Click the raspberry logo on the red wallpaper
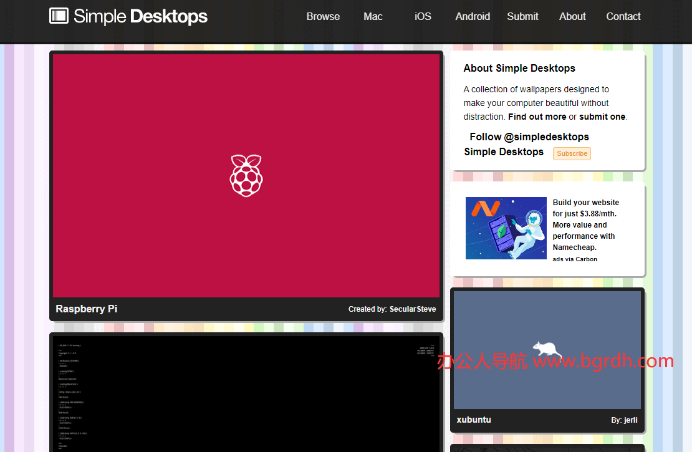The width and height of the screenshot is (692, 452). click(x=246, y=175)
